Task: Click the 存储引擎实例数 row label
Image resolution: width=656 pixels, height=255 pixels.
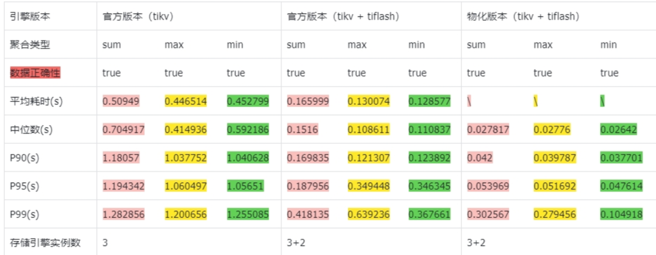Action: click(x=46, y=242)
